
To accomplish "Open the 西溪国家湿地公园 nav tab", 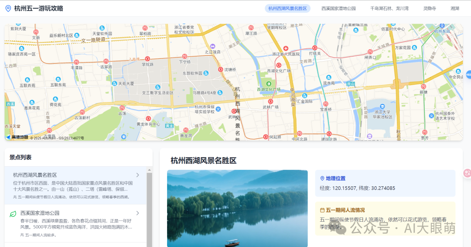I will [338, 8].
